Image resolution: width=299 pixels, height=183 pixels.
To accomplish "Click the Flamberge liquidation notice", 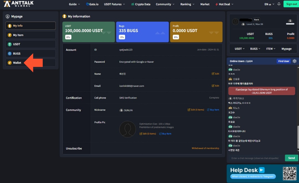I will (x=262, y=91).
